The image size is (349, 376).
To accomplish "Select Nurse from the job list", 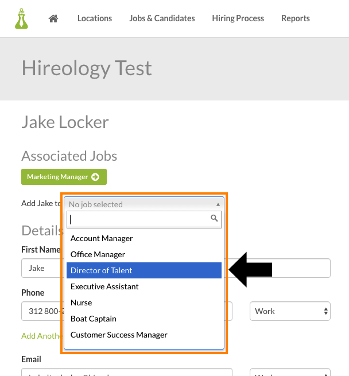I will tap(144, 303).
